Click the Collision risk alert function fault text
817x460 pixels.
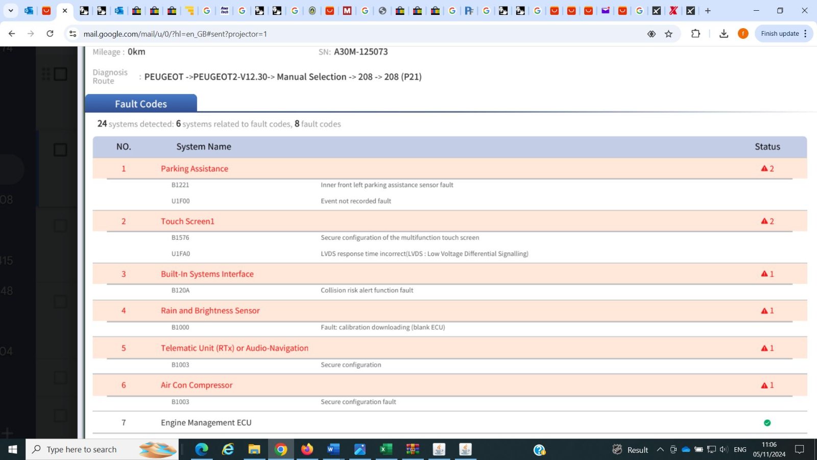367,290
